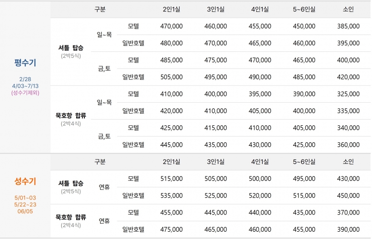Select the 4/03~7/13 date range text
This screenshot has width=372, height=239.
pos(25,86)
